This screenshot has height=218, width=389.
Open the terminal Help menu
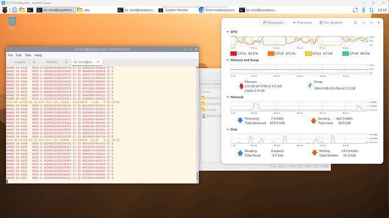coord(38,55)
